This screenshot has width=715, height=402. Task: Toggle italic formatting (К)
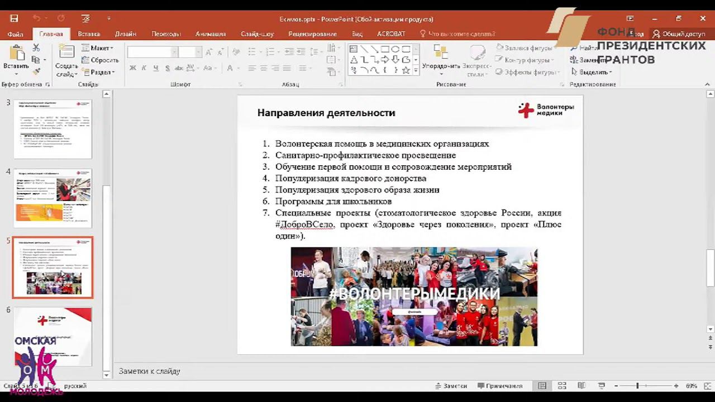click(x=144, y=68)
